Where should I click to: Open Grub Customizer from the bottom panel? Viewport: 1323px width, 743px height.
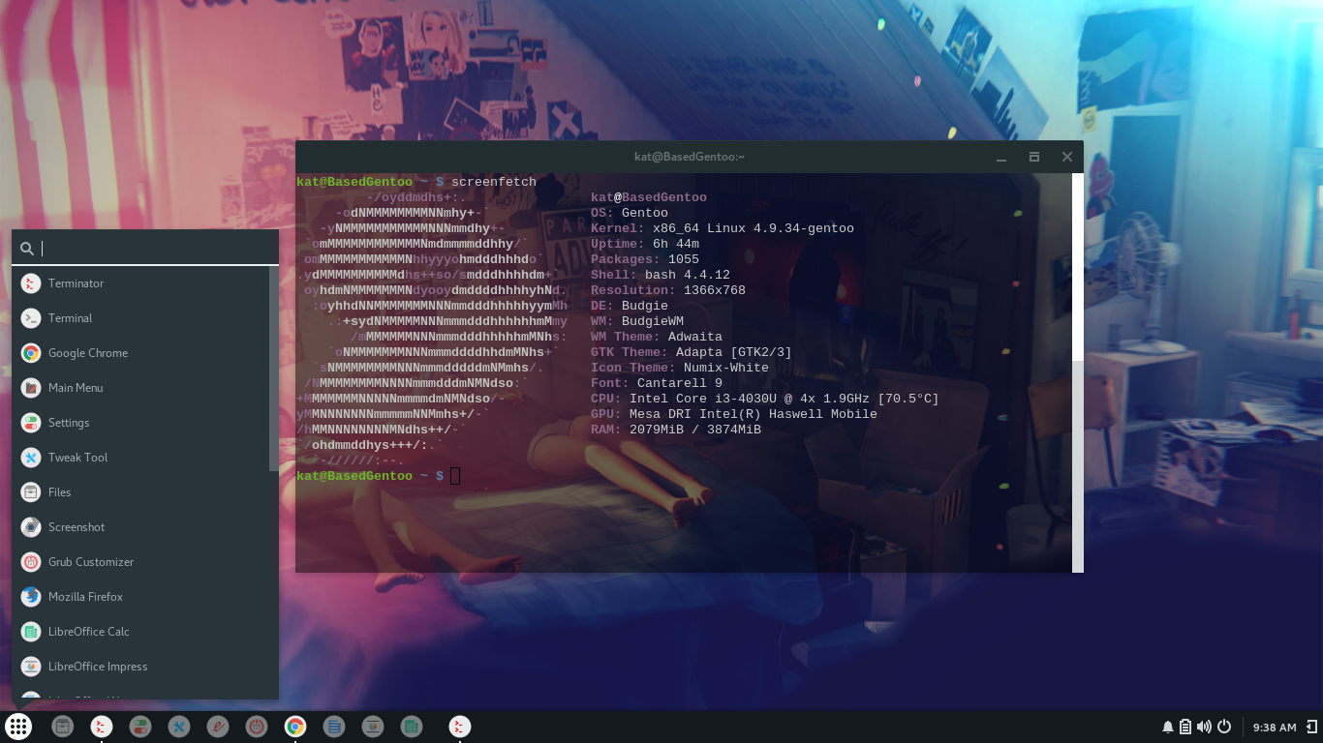[257, 727]
